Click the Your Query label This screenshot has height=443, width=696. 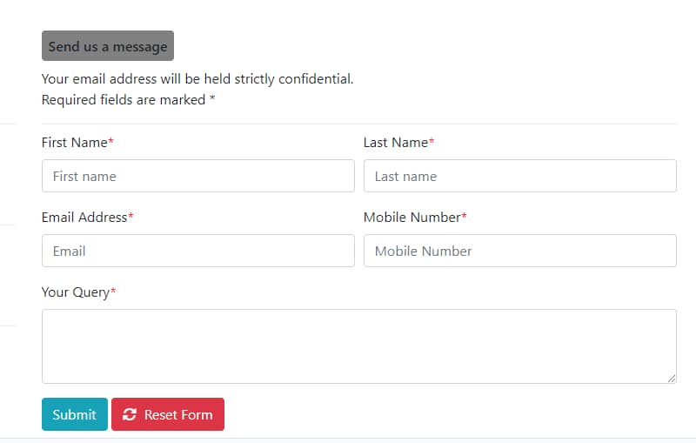point(75,292)
